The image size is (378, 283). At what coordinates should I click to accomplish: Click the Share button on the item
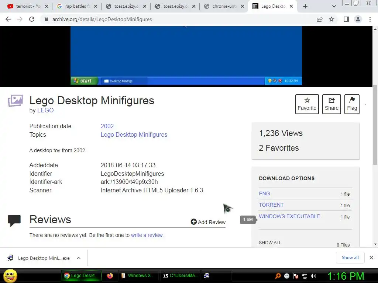pos(331,104)
